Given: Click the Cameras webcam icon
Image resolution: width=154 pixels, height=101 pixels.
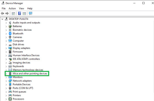Looking at the screenshot, I should pos(10,37).
